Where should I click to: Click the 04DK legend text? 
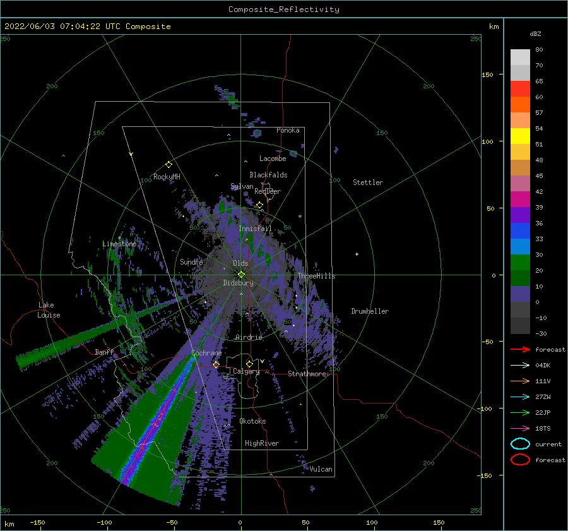pos(543,366)
